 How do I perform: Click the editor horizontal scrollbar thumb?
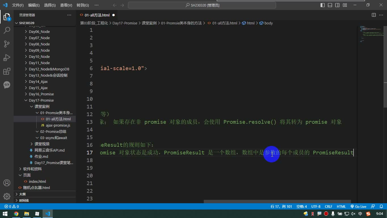(x=277, y=202)
